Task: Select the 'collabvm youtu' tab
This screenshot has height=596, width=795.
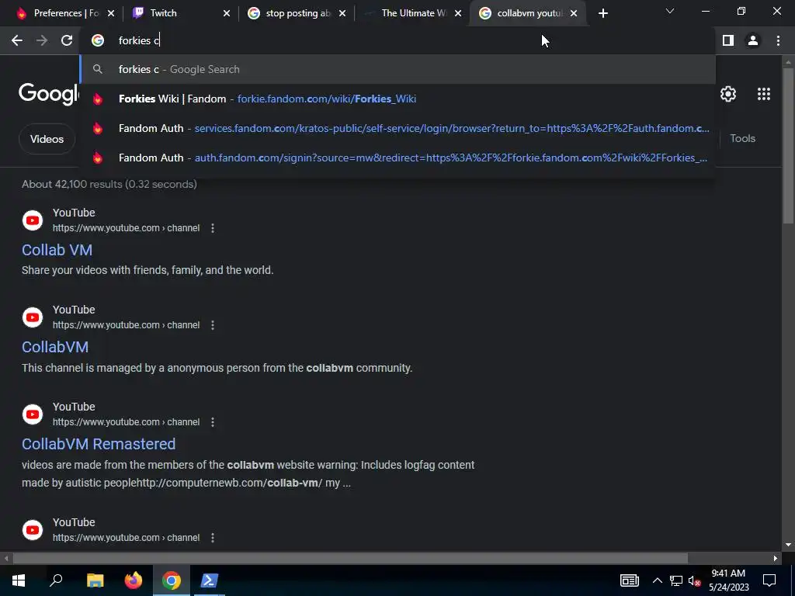Action: click(528, 13)
